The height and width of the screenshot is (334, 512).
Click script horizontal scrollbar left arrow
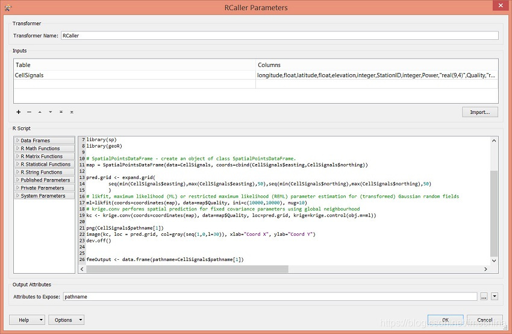[82, 269]
